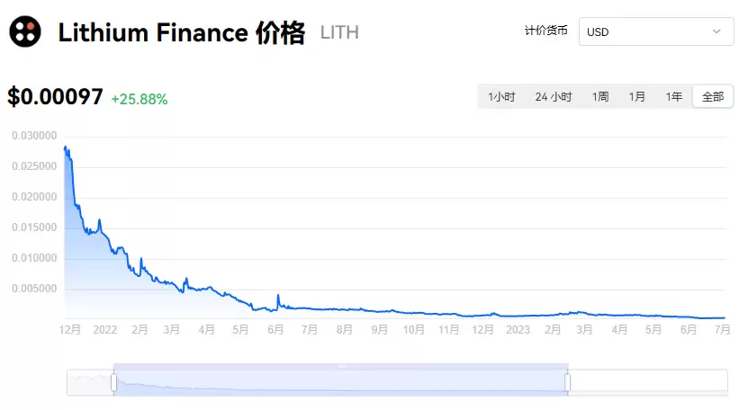Click the left handle of range slider
The width and height of the screenshot is (739, 410).
(x=114, y=382)
